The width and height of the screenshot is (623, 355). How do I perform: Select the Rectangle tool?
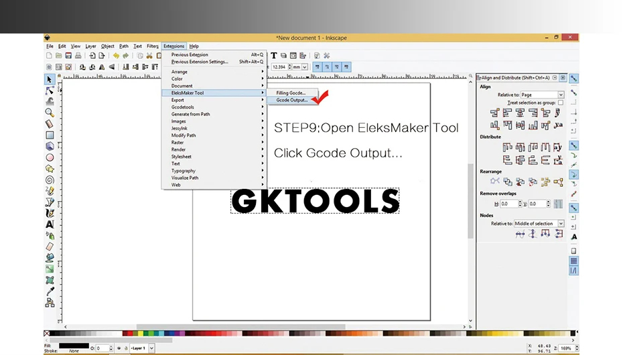click(x=50, y=135)
